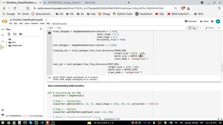This screenshot has width=223, height=125.
Task: Open the Tools menu
Action: [x=42, y=24]
